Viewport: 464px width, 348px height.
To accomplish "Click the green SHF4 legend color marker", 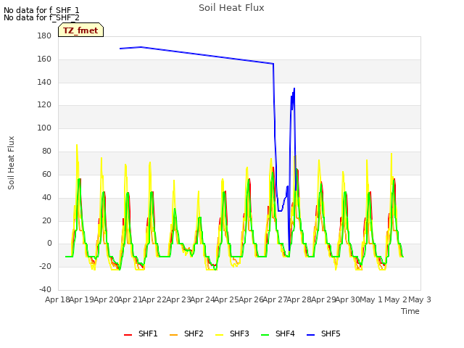I will (x=265, y=335).
